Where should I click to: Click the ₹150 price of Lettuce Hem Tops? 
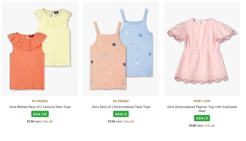pyautogui.click(x=31, y=122)
